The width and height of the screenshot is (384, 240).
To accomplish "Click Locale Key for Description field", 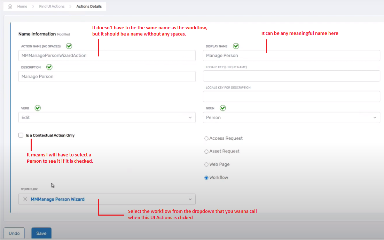I will coord(291,96).
